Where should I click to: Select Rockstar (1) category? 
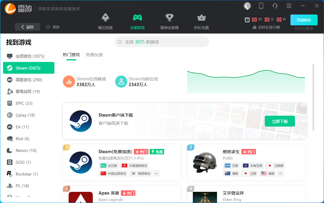coord(29,174)
